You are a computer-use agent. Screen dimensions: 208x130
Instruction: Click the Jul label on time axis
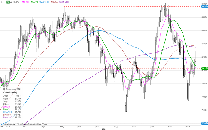(x=97, y=127)
